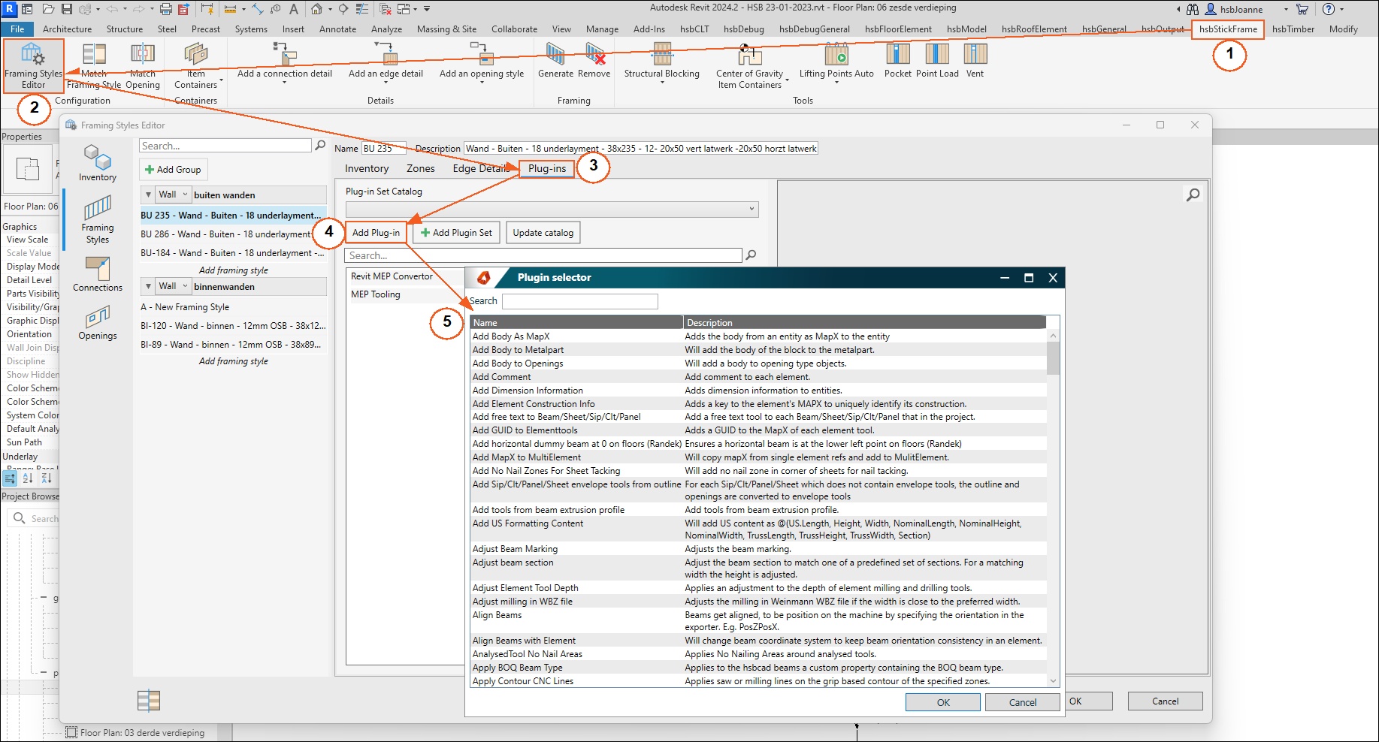Expand Add an edge detail dropdown arrow

coord(386,83)
